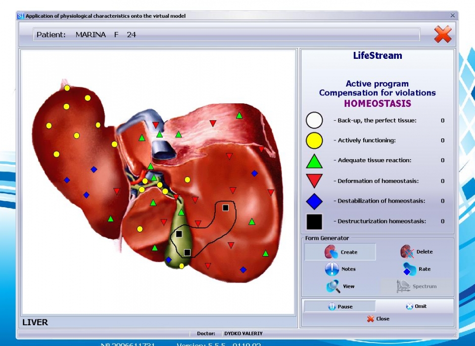Select black square Destructurization homeostasis marker

coord(314,221)
